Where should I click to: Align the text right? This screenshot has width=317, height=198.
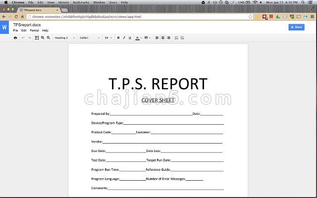168,38
